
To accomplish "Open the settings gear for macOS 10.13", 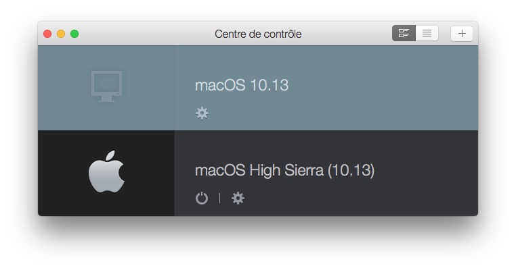I will click(202, 113).
